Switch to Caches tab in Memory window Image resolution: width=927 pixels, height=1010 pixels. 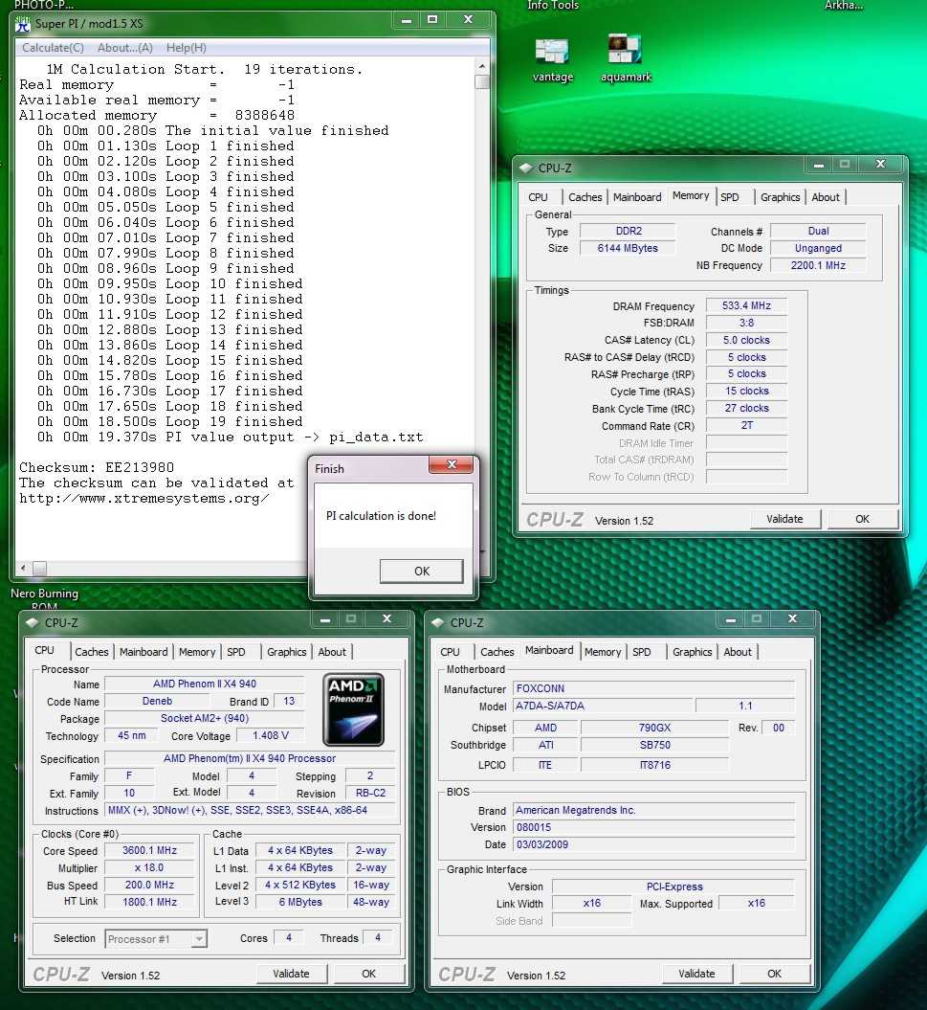585,197
